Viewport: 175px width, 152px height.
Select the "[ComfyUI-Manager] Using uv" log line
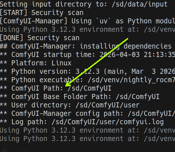87,21
